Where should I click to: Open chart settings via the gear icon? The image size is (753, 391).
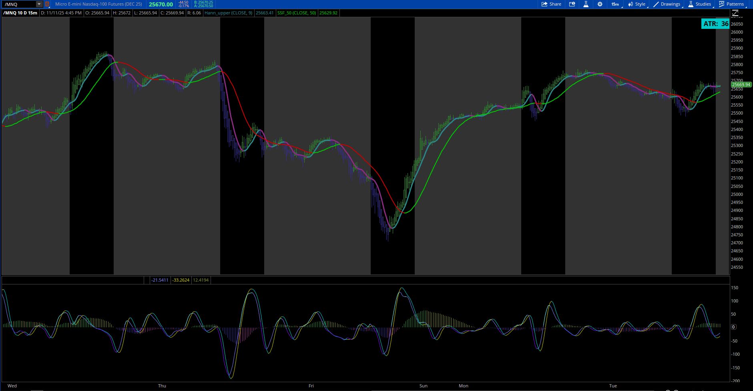tap(599, 4)
